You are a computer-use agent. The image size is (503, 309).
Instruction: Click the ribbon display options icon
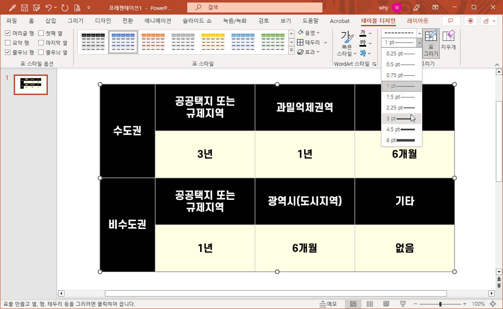click(436, 7)
